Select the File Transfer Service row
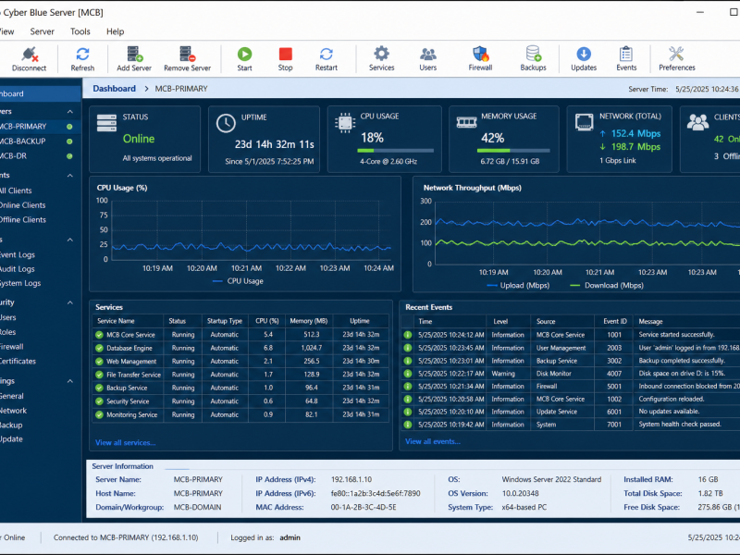The image size is (740, 555). [x=241, y=375]
